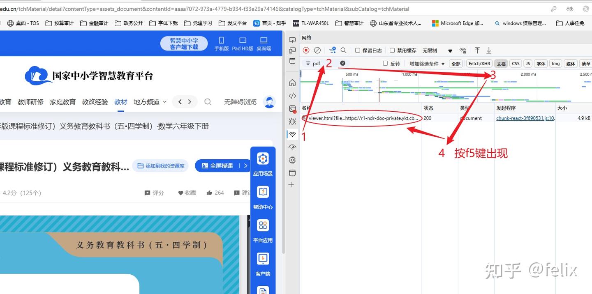Show next nav items with right chevron
Image resolution: width=592 pixels, height=294 pixels.
point(190,102)
